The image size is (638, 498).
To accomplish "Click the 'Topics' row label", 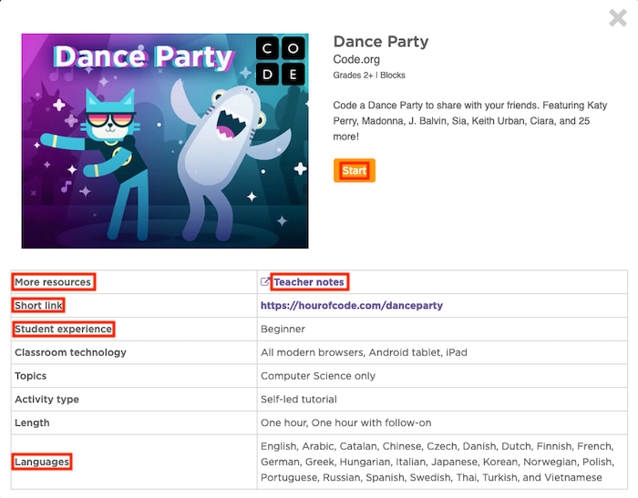I will pyautogui.click(x=30, y=376).
